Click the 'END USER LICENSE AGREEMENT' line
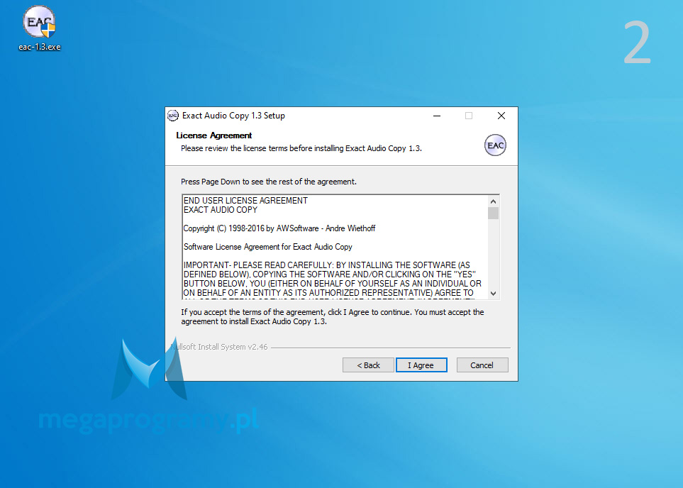683x488 pixels. 245,201
